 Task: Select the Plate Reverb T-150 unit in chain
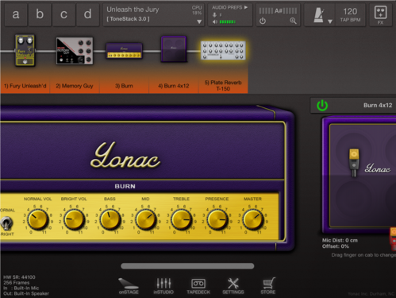point(223,50)
